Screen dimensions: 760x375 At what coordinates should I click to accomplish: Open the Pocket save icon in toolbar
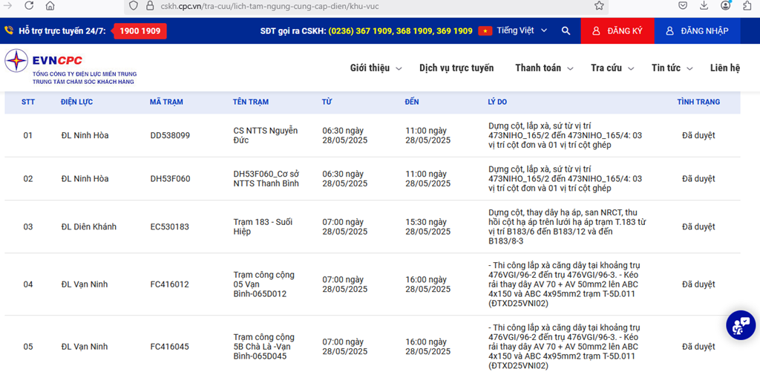coord(682,5)
